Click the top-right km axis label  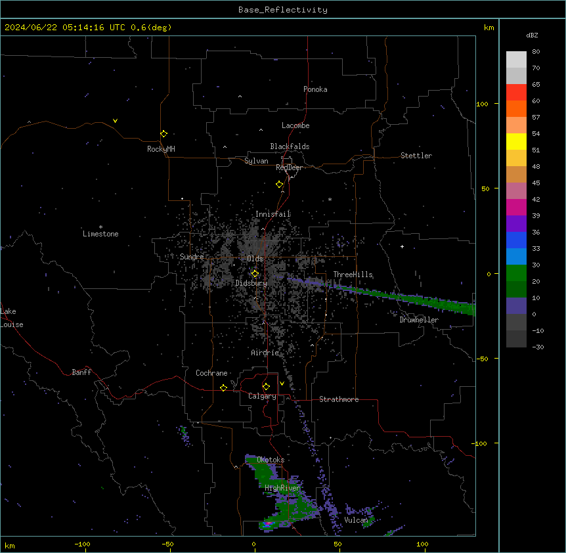coord(489,28)
